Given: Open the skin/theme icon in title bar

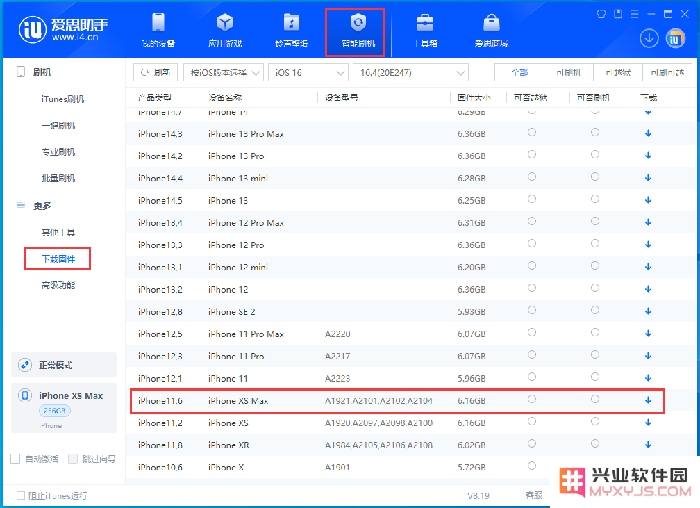Looking at the screenshot, I should coord(601,15).
